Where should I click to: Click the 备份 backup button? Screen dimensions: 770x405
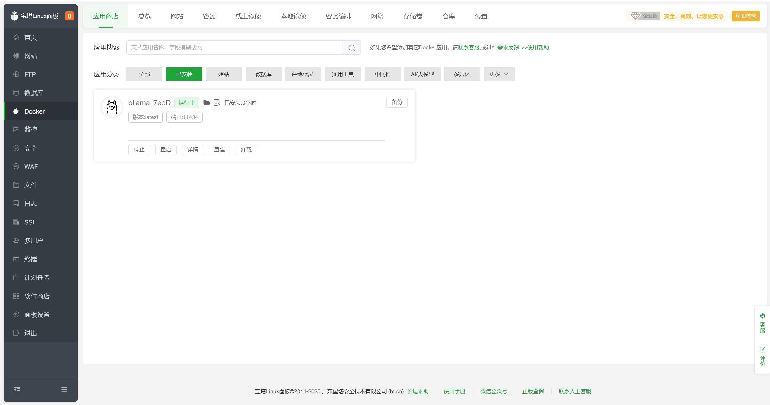click(x=397, y=102)
